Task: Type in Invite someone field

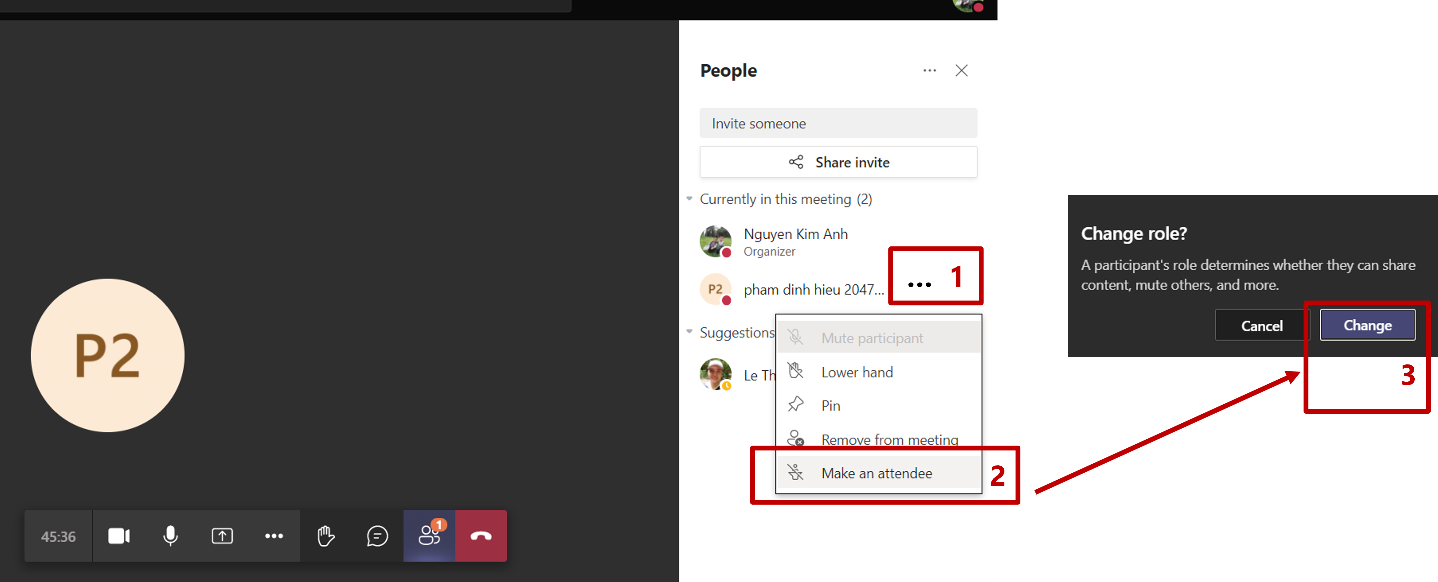Action: click(x=838, y=123)
